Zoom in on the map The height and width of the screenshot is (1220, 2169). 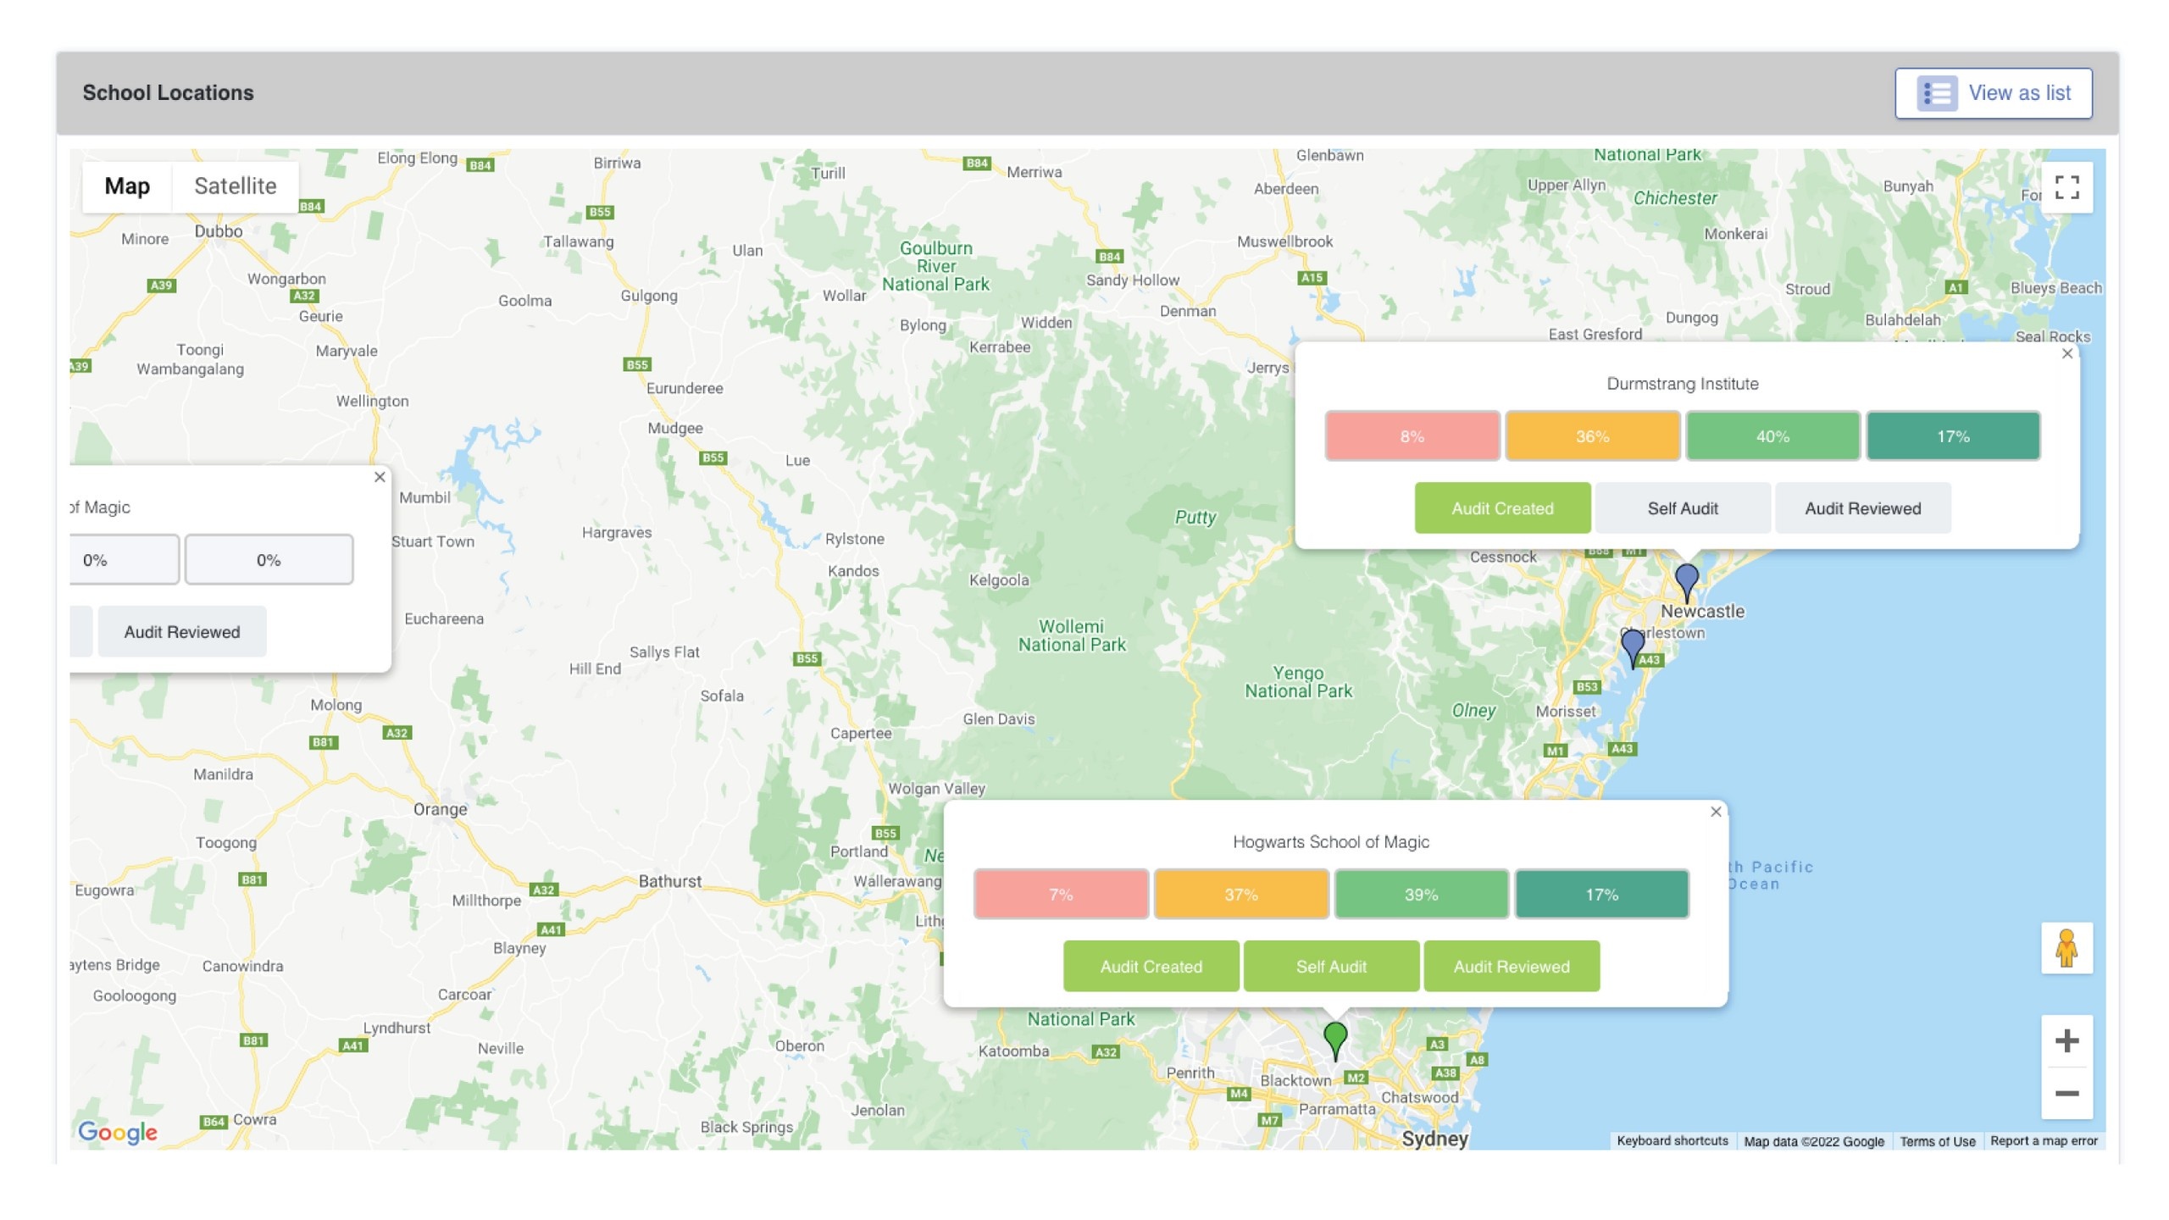pos(2066,1040)
